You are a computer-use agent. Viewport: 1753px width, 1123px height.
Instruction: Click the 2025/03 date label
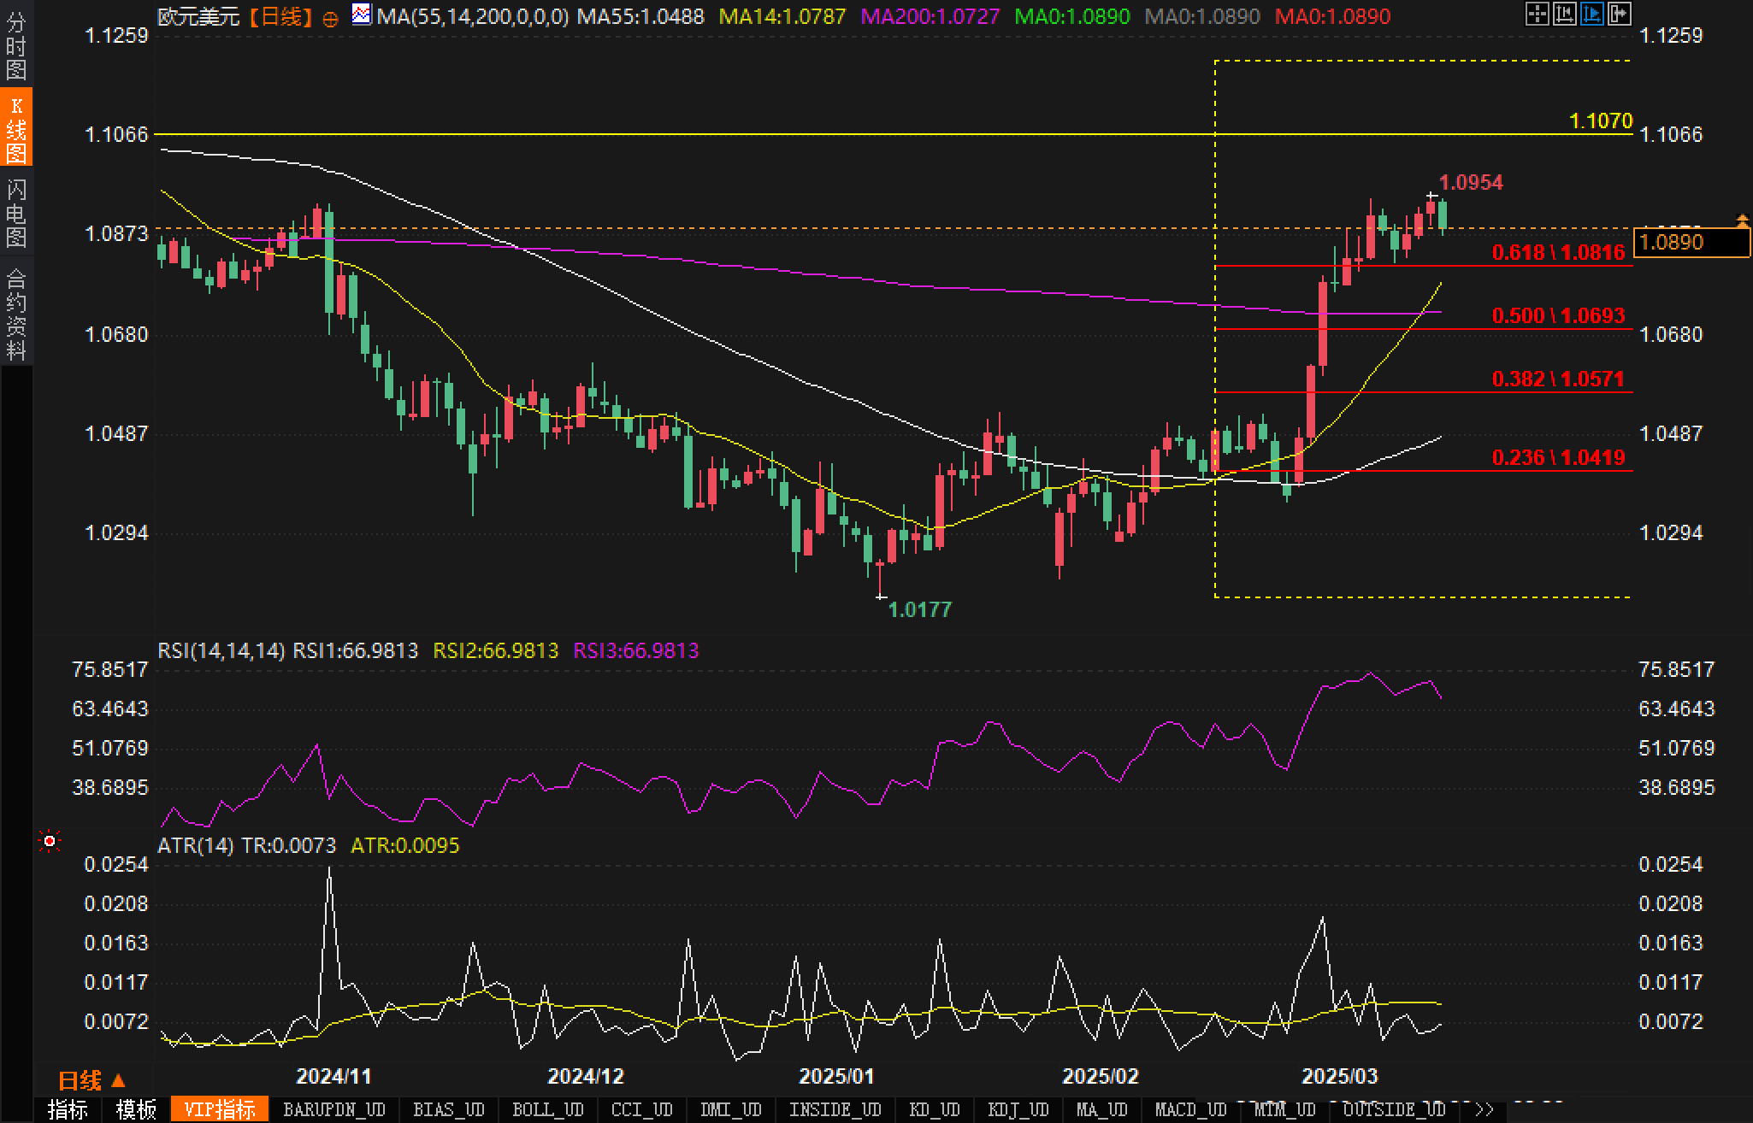[1339, 1076]
